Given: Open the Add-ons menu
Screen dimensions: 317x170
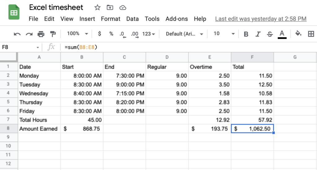Looking at the screenshot, I should [176, 19].
